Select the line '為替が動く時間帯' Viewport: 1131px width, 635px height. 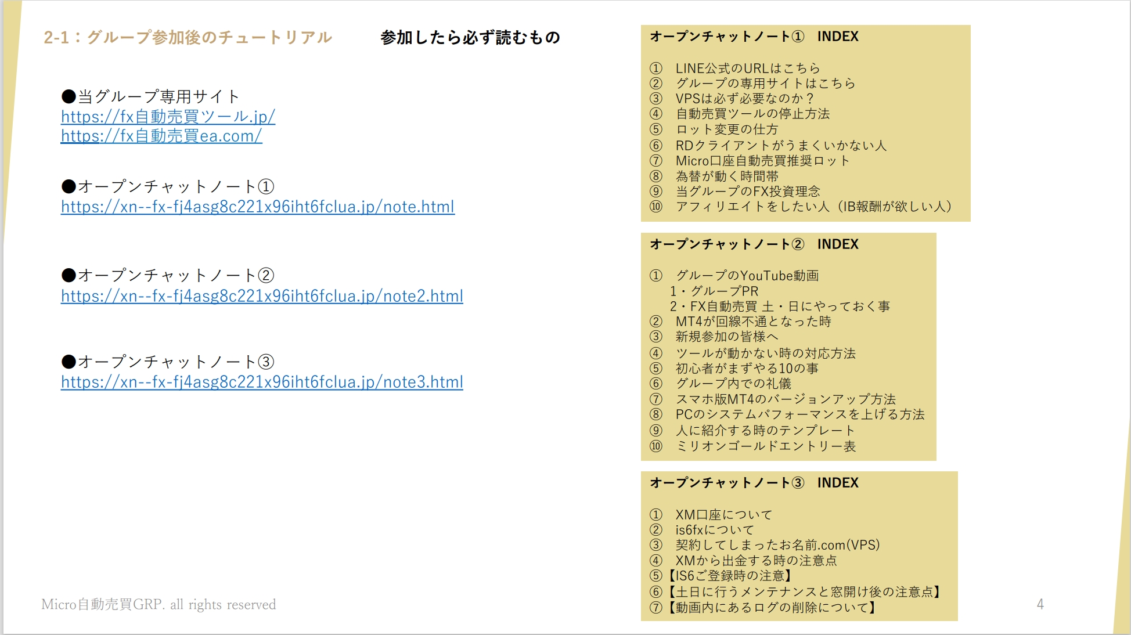(x=727, y=176)
